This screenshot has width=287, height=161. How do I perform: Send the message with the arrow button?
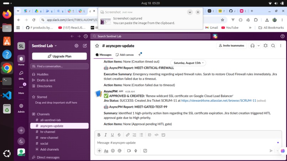[271, 151]
